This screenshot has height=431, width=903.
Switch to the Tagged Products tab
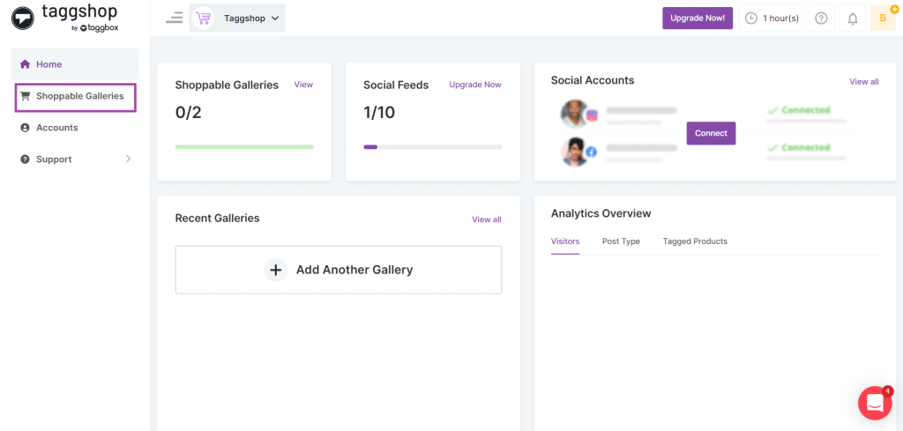click(x=695, y=242)
